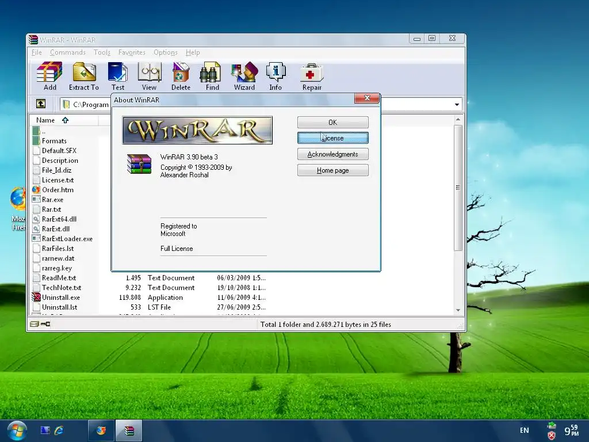Expand the address path dropdown arrow
Screen dimensions: 589x442
tap(457, 105)
